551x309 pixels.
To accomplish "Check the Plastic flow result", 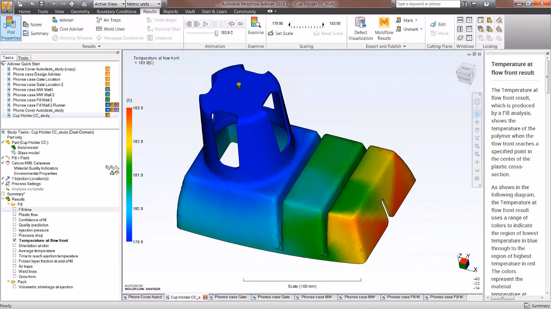I will click(14, 214).
